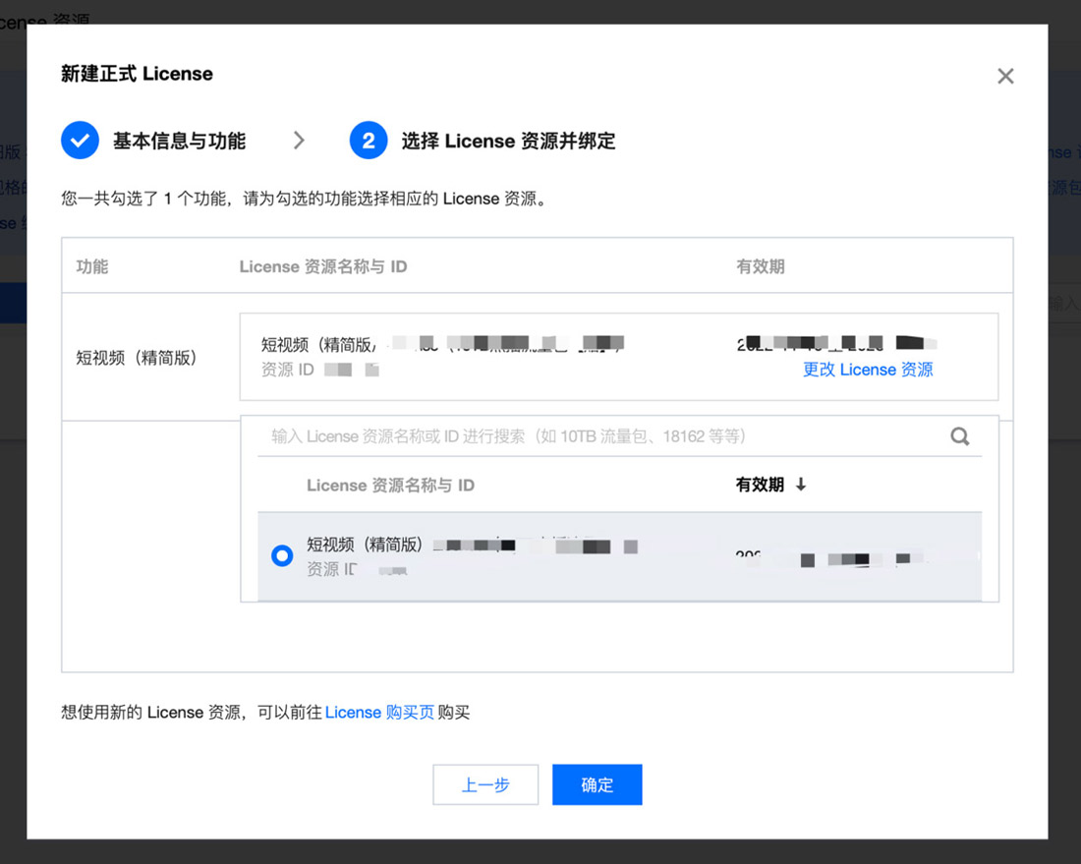Viewport: 1081px width, 864px height.
Task: Click the 短视频（精简版）function cell
Action: (x=138, y=358)
